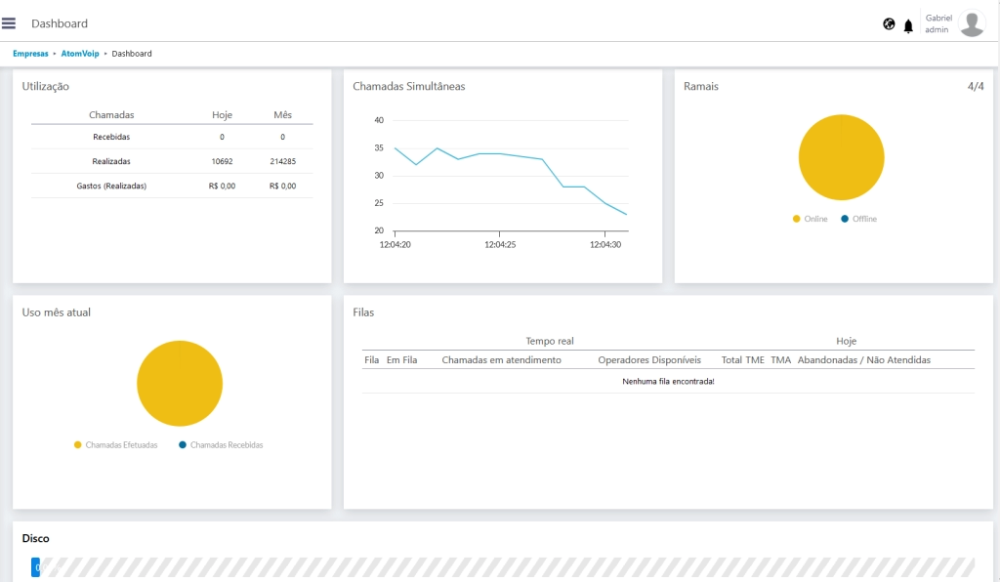Screen dimensions: 1000x582
Task: Toggle the Online legend in Ramais
Action: pyautogui.click(x=810, y=219)
